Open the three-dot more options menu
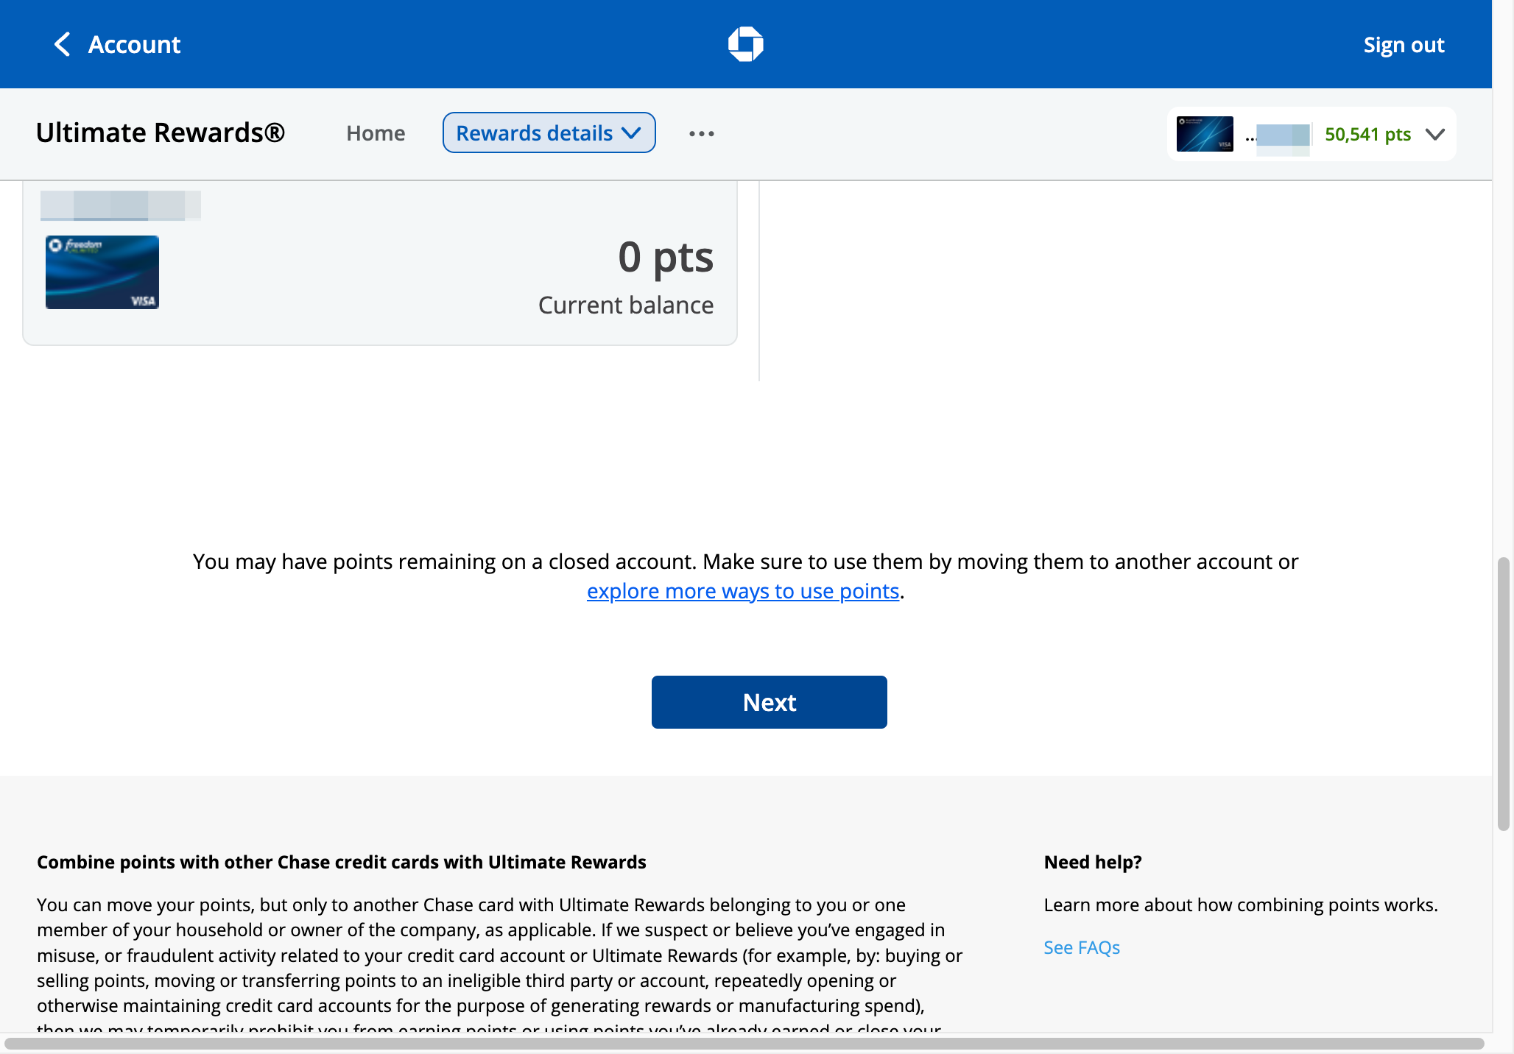 click(x=701, y=133)
